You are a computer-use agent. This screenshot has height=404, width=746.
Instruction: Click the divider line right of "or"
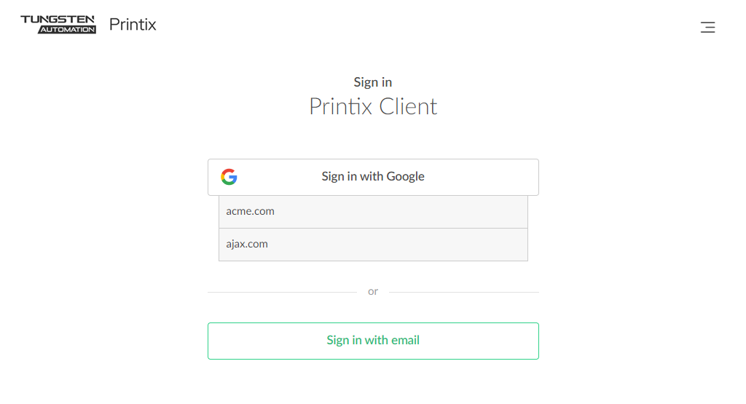[x=463, y=292]
